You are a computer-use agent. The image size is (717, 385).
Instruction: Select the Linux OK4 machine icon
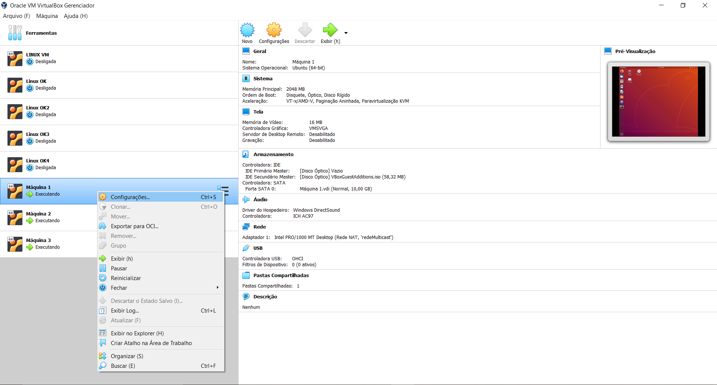pos(15,165)
